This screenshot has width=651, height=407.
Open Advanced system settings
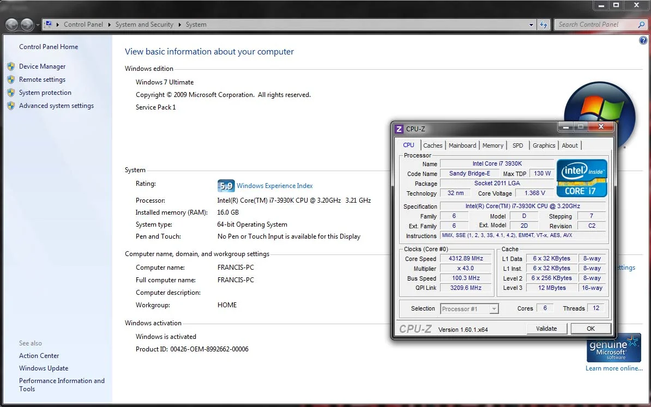tap(57, 106)
